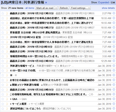
Task: Star the 五日市線は、熊川〜東秋留駅間 item
Action: click(3, 42)
